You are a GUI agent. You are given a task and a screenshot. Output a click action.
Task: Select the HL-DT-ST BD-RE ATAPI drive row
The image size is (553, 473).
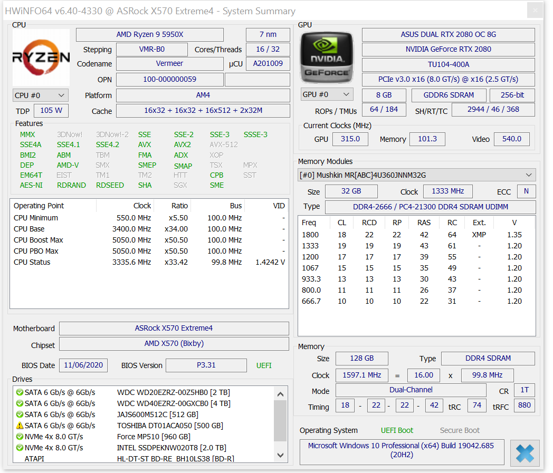click(x=143, y=459)
